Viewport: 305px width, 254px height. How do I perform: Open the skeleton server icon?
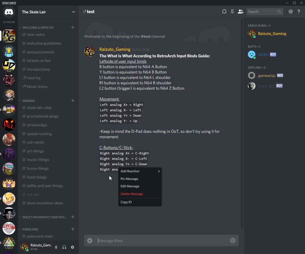[x=9, y=213]
